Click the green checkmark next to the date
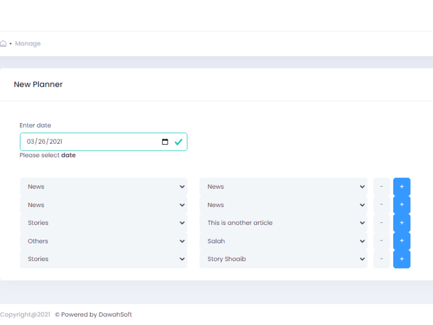433x325 pixels. (x=178, y=142)
